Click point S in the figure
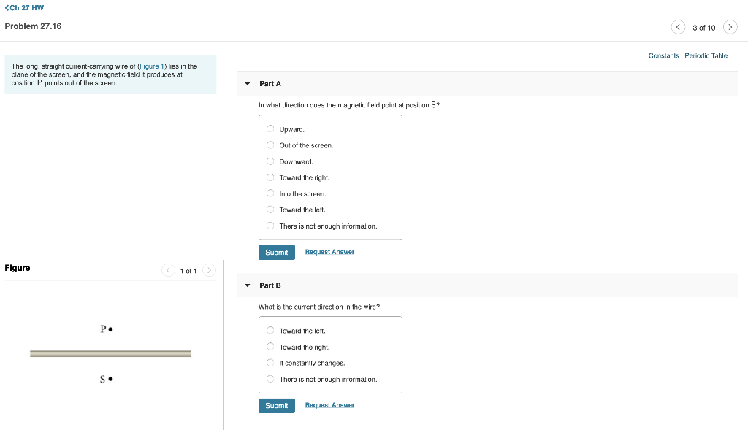 [x=111, y=379]
